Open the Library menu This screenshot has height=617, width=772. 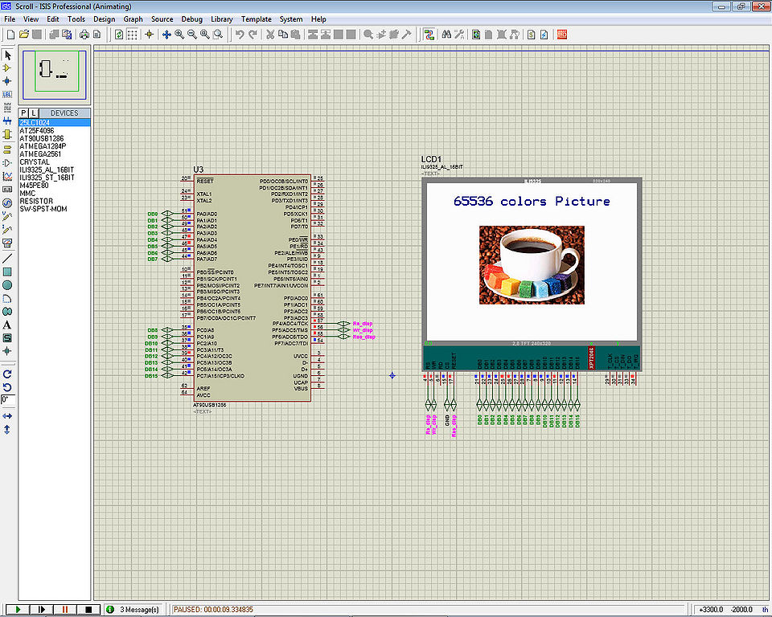coord(222,19)
